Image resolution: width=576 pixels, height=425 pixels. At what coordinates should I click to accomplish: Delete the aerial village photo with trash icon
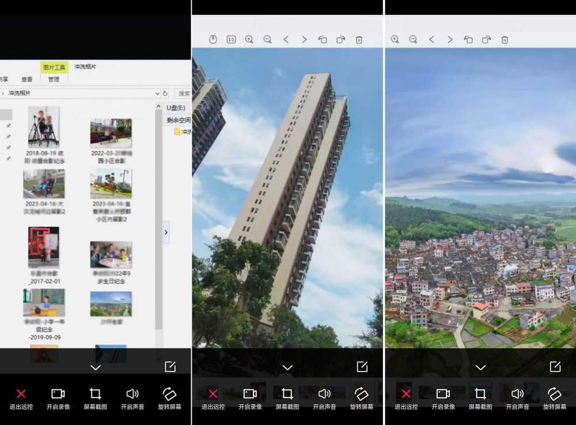pyautogui.click(x=505, y=40)
